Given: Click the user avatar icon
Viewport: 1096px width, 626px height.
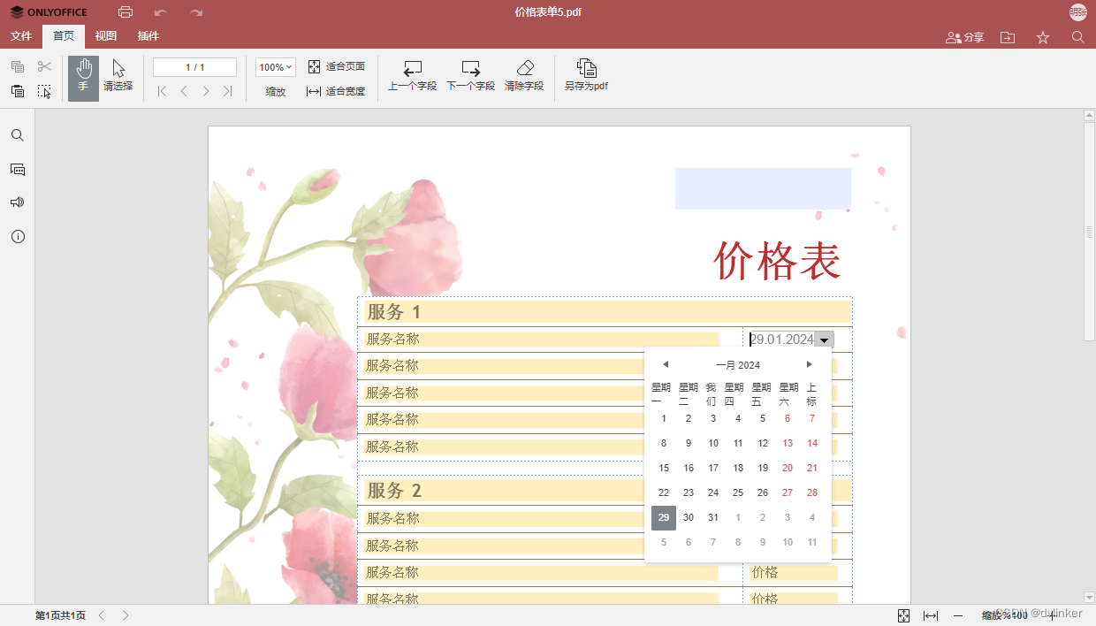Looking at the screenshot, I should (x=1078, y=12).
